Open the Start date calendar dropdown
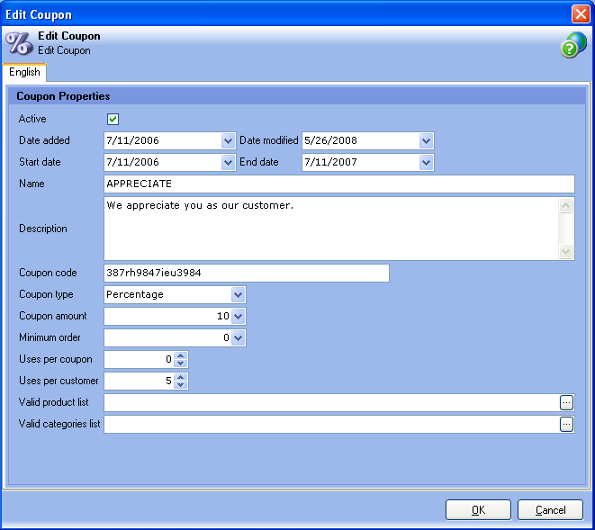 click(228, 162)
